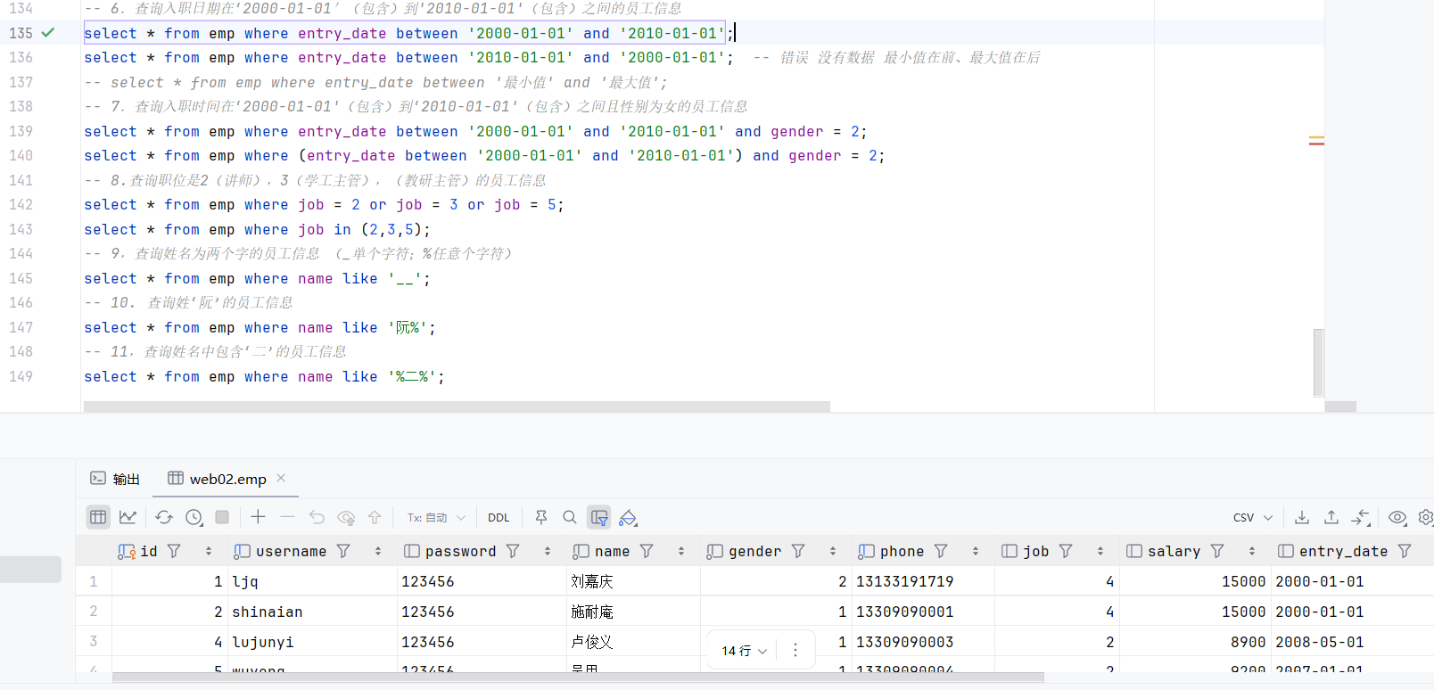Select the cell containing shinaian
This screenshot has height=690, width=1434.
pyautogui.click(x=312, y=612)
